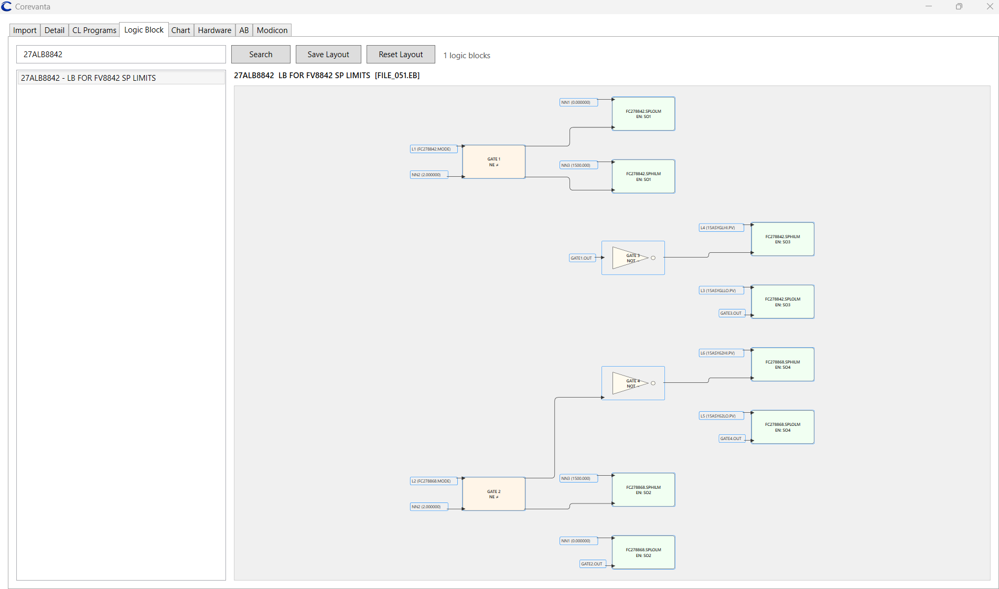The width and height of the screenshot is (999, 589).
Task: Select the GATE 3 NOT gate
Action: (x=632, y=258)
